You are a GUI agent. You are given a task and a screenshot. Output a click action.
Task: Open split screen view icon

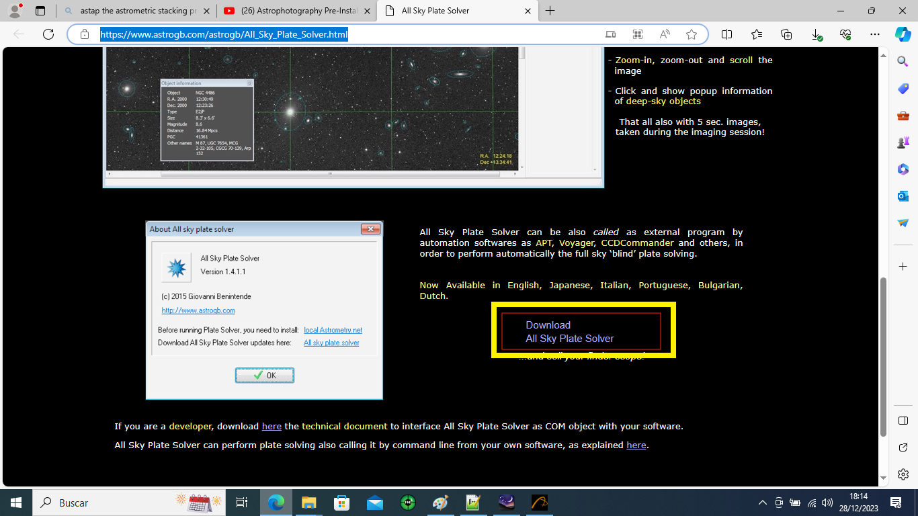[x=726, y=34]
